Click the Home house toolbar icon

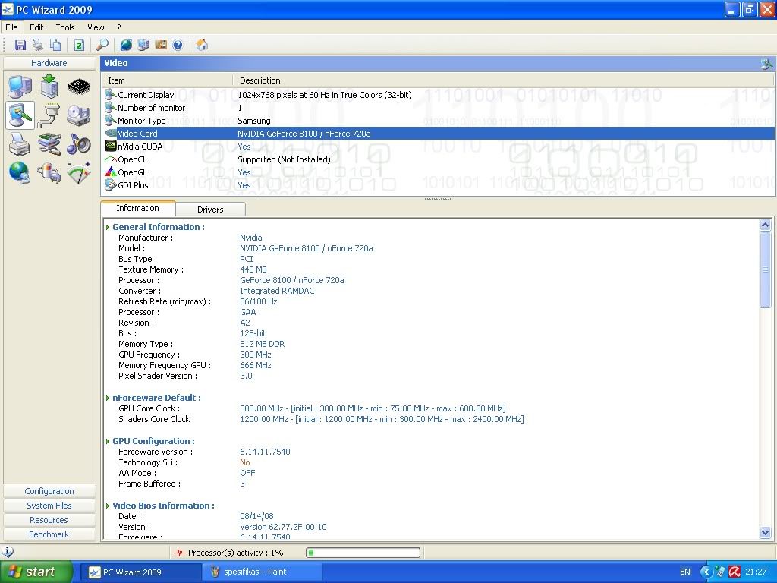[202, 45]
